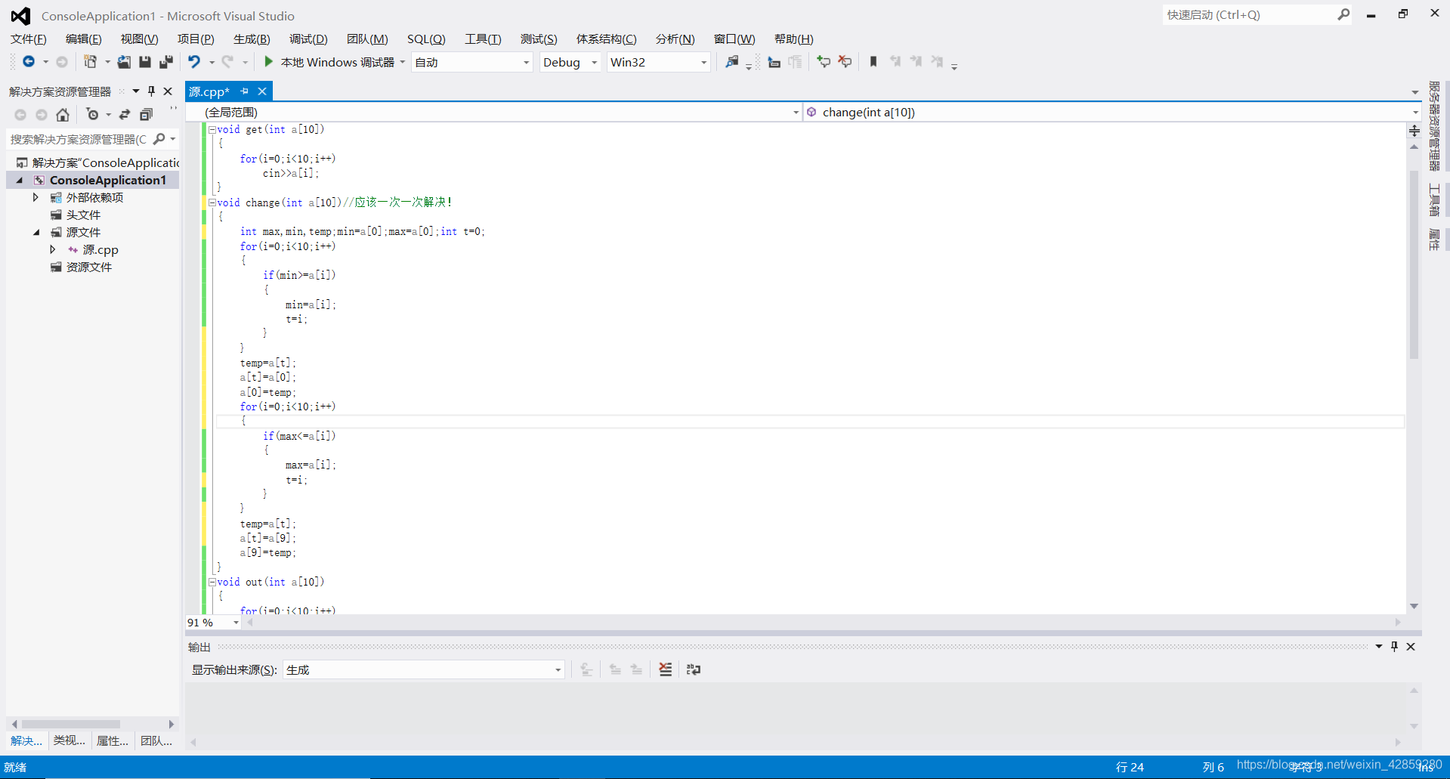Open the 91 % zoom level dropdown
The image size is (1450, 779).
(x=237, y=623)
